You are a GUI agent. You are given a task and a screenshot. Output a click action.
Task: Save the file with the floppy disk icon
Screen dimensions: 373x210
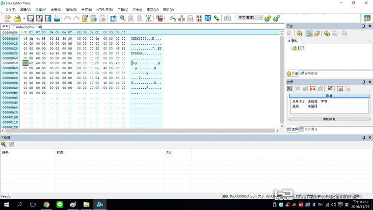[30, 18]
